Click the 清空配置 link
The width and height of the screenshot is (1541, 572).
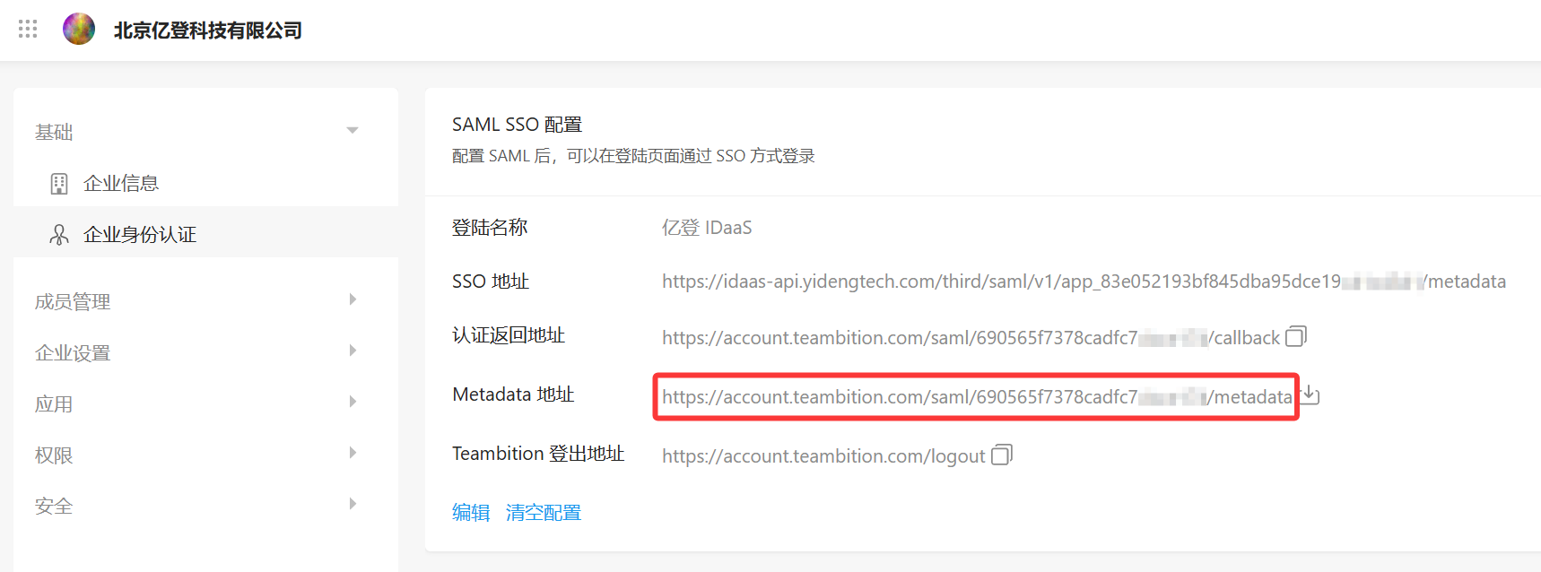(x=544, y=513)
